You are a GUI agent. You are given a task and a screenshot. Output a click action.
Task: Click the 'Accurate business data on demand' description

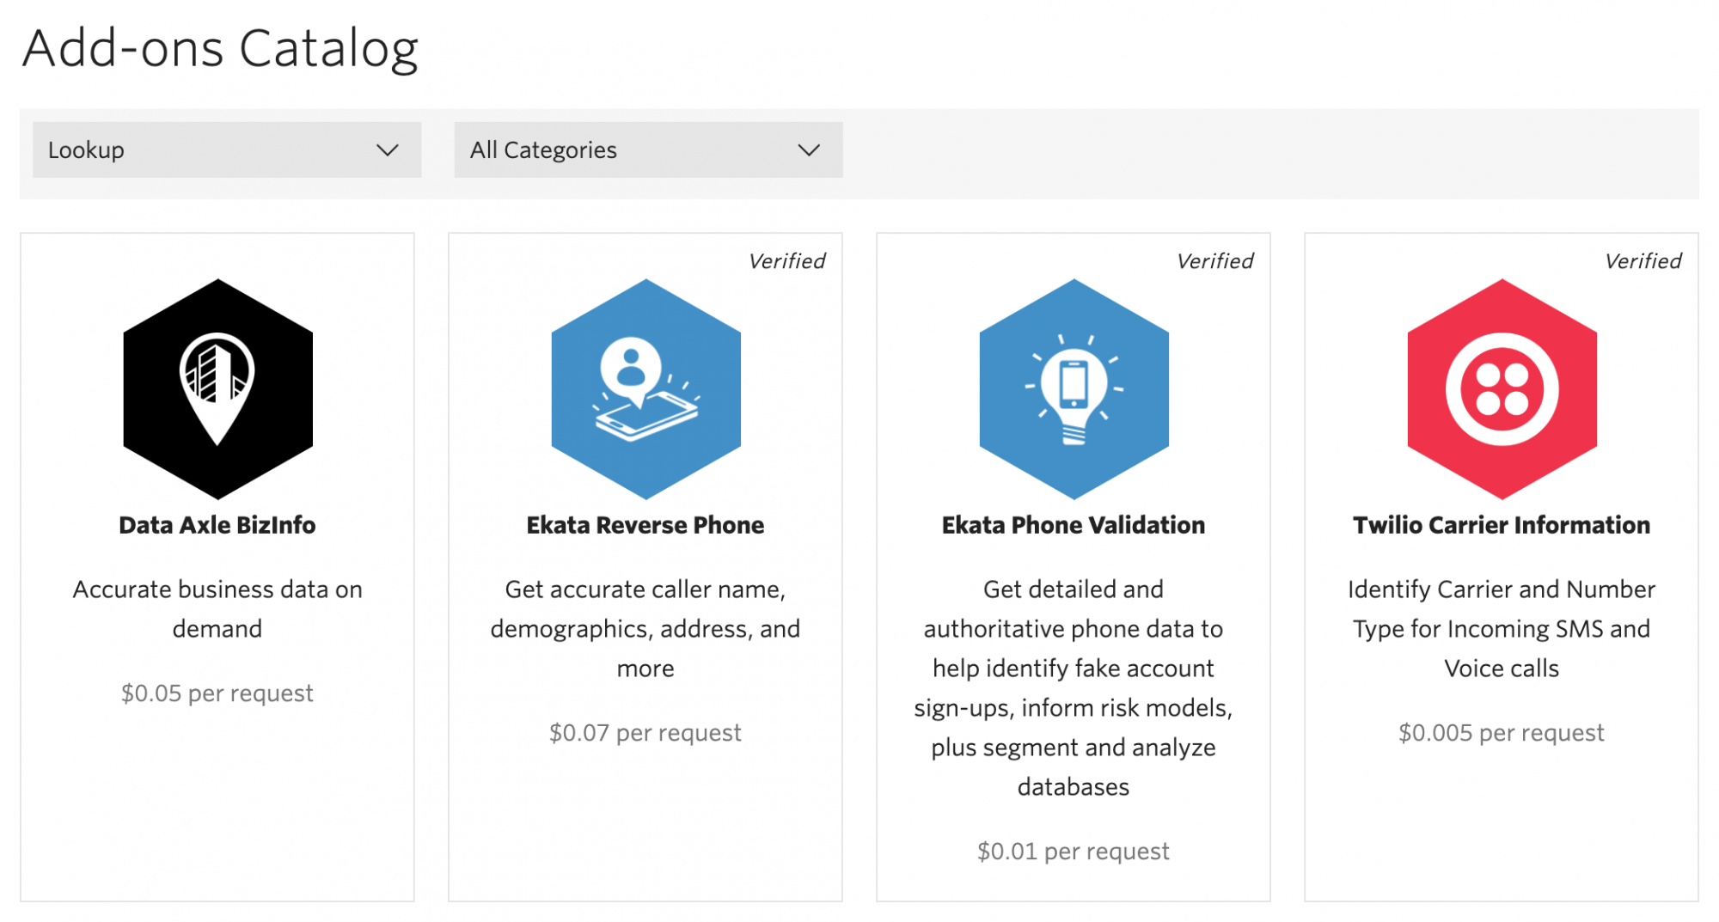pyautogui.click(x=217, y=609)
